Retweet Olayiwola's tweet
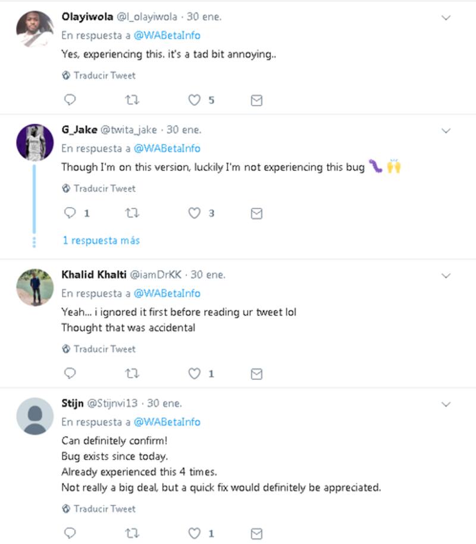This screenshot has height=544, width=476. [x=133, y=101]
